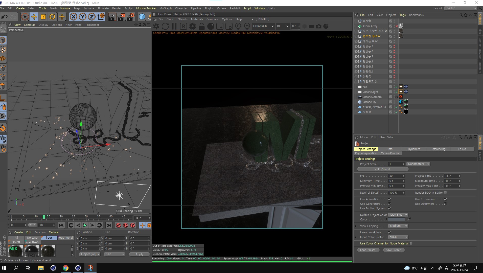483x273 pixels.
Task: Activate the Rotate tool in top toolbar
Action: pyautogui.click(x=52, y=17)
